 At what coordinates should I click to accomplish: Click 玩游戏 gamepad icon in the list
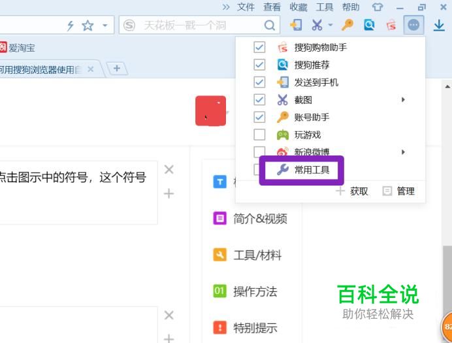point(282,135)
